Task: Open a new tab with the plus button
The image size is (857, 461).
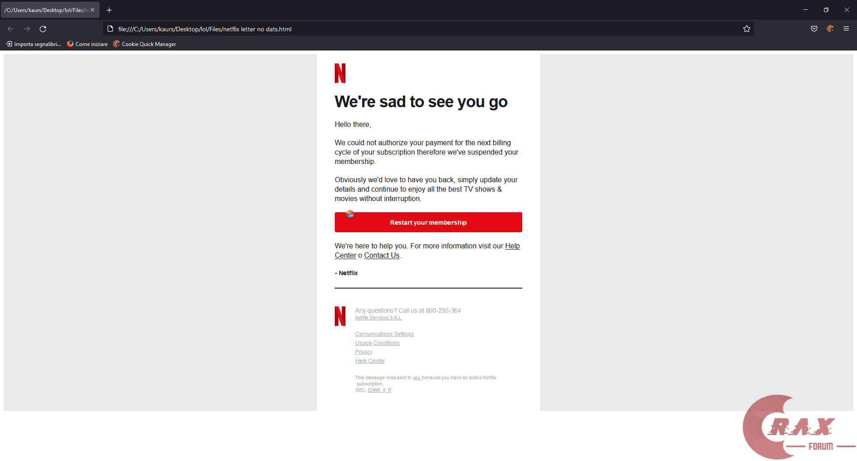Action: [x=109, y=10]
